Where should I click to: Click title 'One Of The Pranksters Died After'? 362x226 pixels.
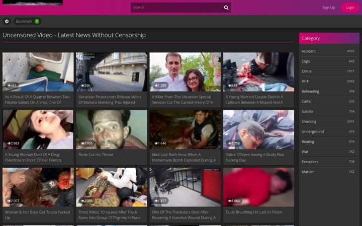point(180,212)
